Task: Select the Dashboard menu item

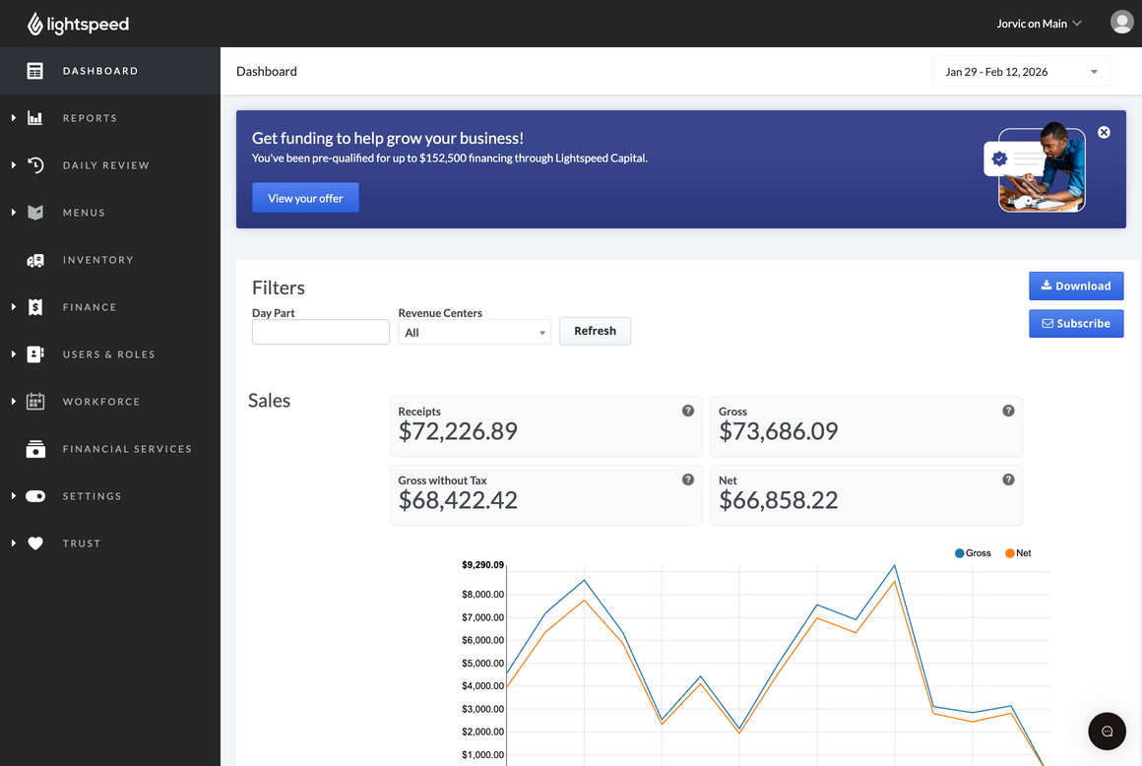Action: click(99, 71)
